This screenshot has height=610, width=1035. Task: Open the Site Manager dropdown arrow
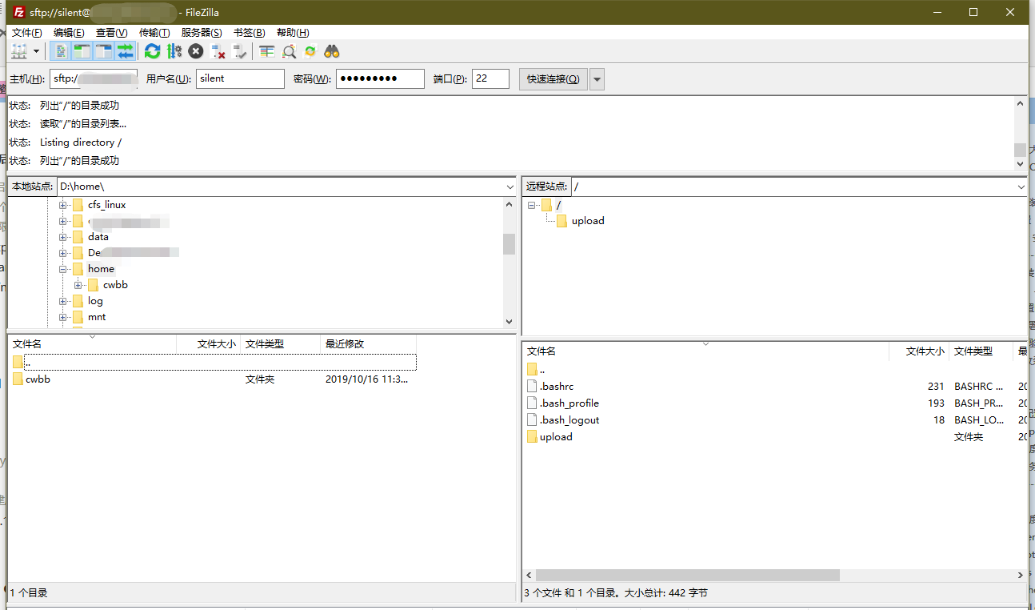[36, 51]
